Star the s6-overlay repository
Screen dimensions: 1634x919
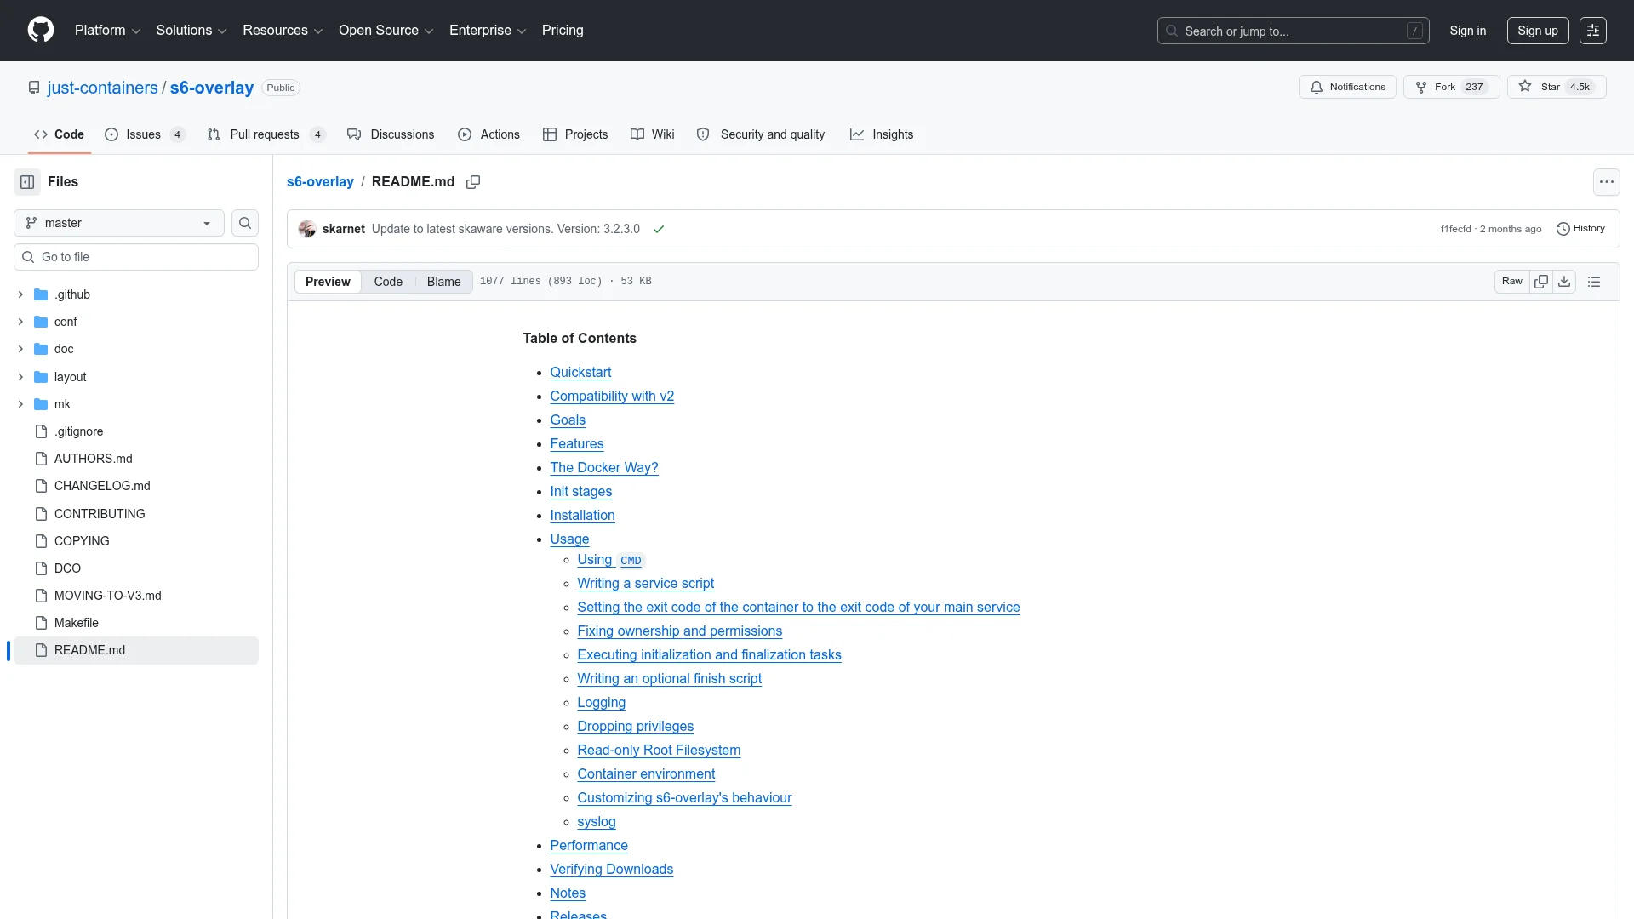tap(1557, 87)
